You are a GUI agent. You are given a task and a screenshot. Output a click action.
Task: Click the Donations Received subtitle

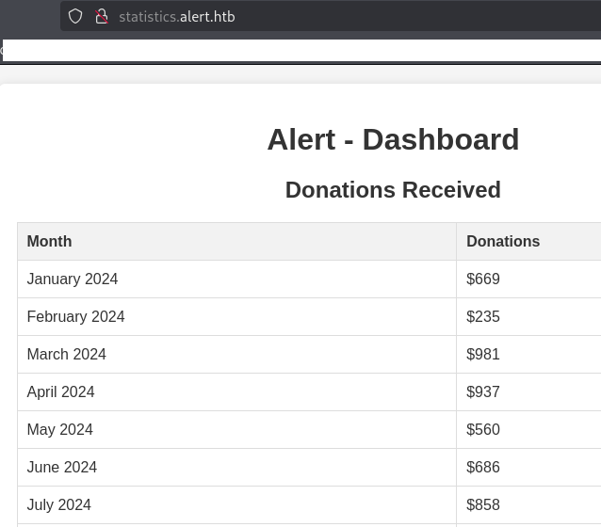pyautogui.click(x=393, y=189)
